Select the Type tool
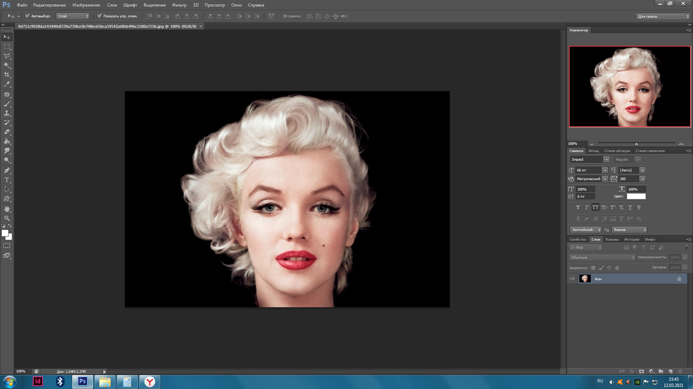This screenshot has width=693, height=389. (7, 180)
